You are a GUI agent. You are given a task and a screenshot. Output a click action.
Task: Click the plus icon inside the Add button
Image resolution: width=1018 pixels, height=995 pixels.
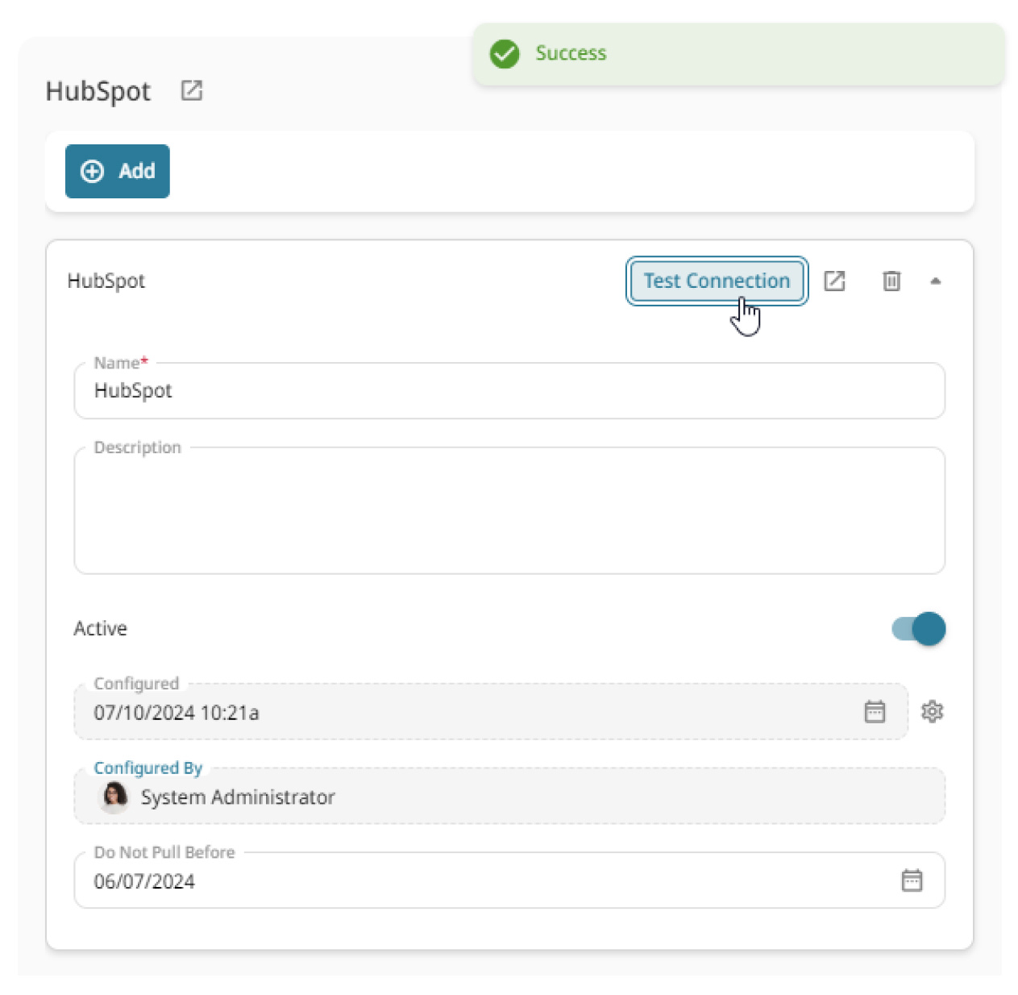click(x=92, y=171)
